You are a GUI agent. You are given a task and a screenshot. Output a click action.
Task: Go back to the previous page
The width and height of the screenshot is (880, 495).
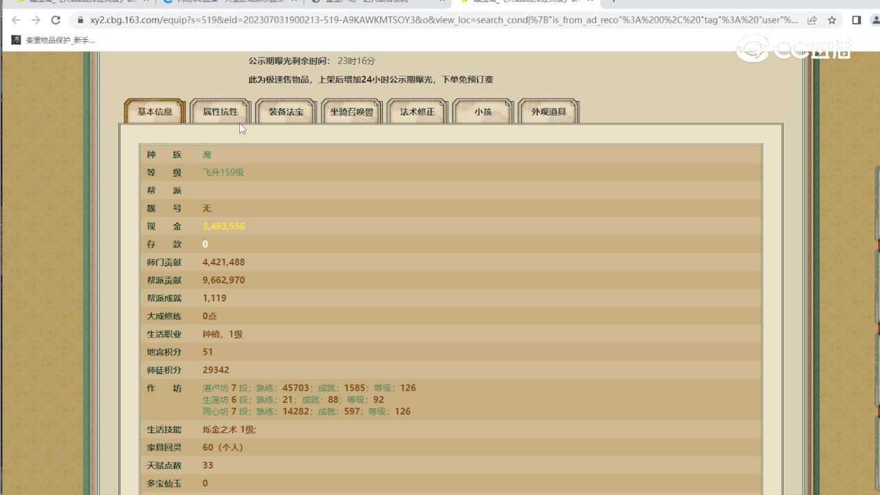point(16,21)
